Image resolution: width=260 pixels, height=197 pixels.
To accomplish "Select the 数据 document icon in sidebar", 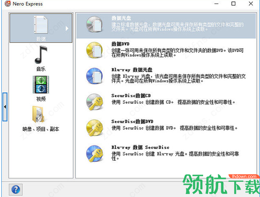I will click(x=41, y=25).
